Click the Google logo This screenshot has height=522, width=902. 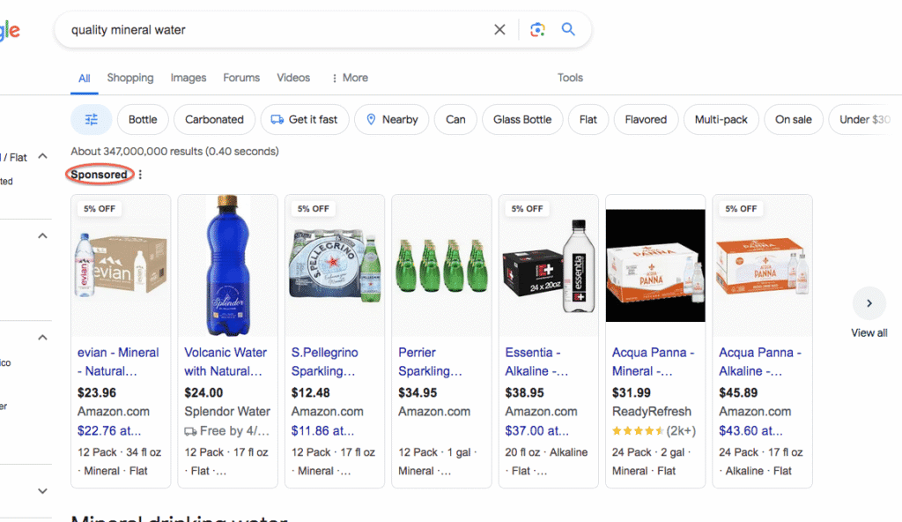click(x=9, y=32)
